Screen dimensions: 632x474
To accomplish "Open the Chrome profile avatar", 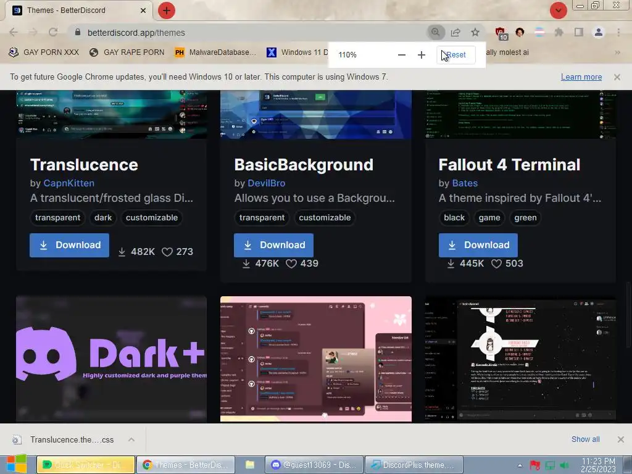I will pos(599,32).
